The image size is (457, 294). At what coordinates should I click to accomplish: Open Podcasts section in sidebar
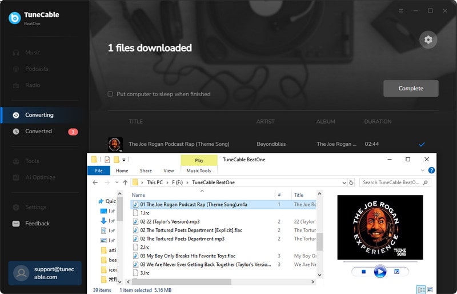(37, 69)
